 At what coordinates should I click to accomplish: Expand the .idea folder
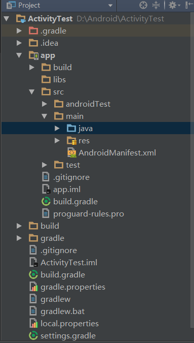coord(19,43)
